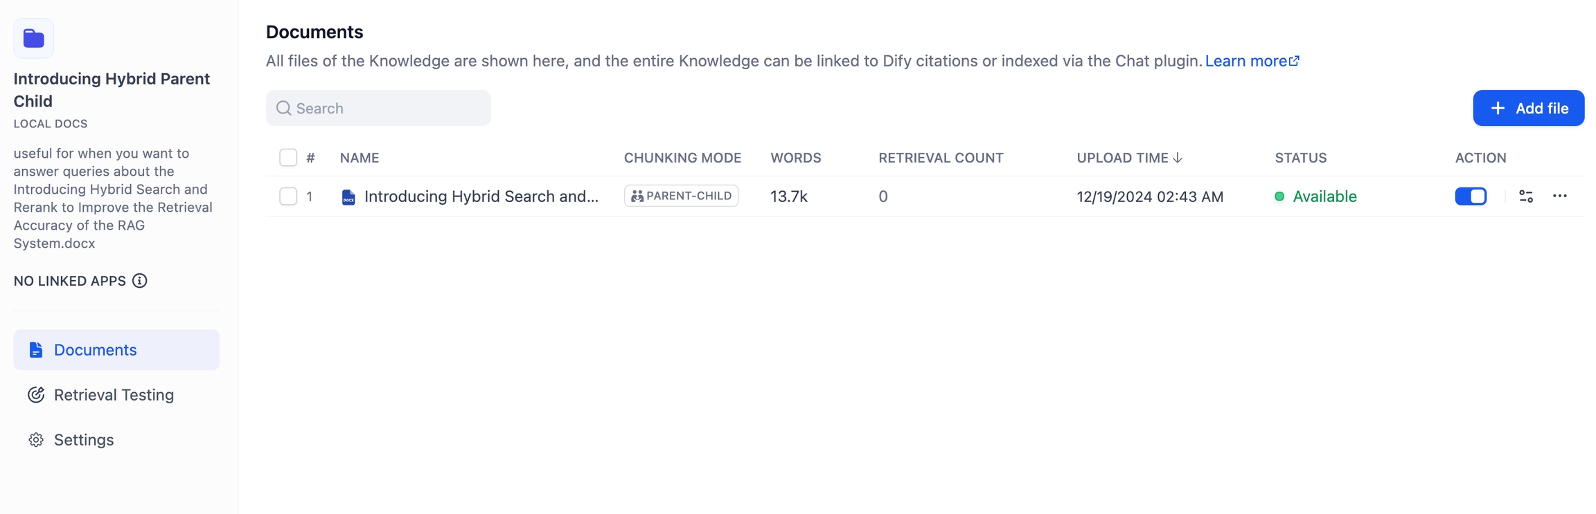1596x514 pixels.
Task: Click the info icon beside No Linked Apps
Action: [x=140, y=281]
